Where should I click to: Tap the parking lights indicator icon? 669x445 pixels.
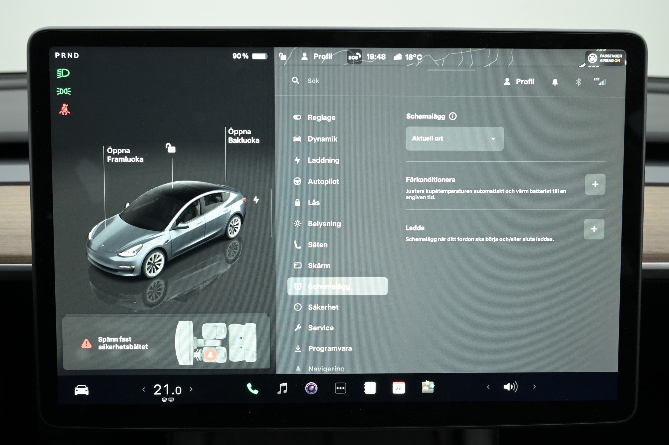coord(64,92)
